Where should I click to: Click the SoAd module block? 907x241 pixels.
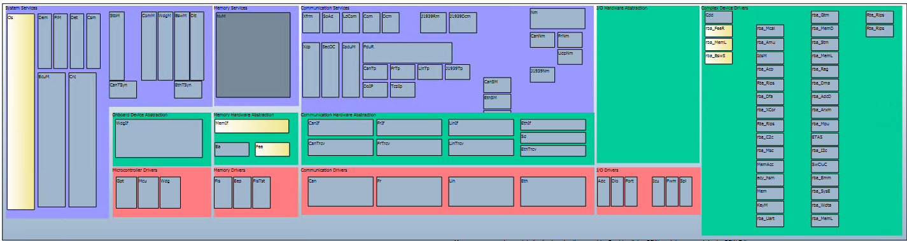pos(331,23)
